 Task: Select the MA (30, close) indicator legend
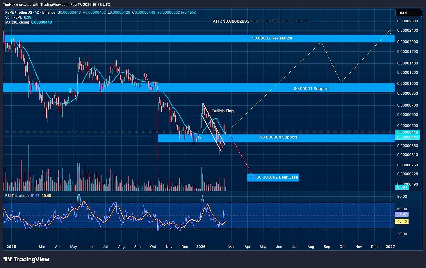click(17, 22)
